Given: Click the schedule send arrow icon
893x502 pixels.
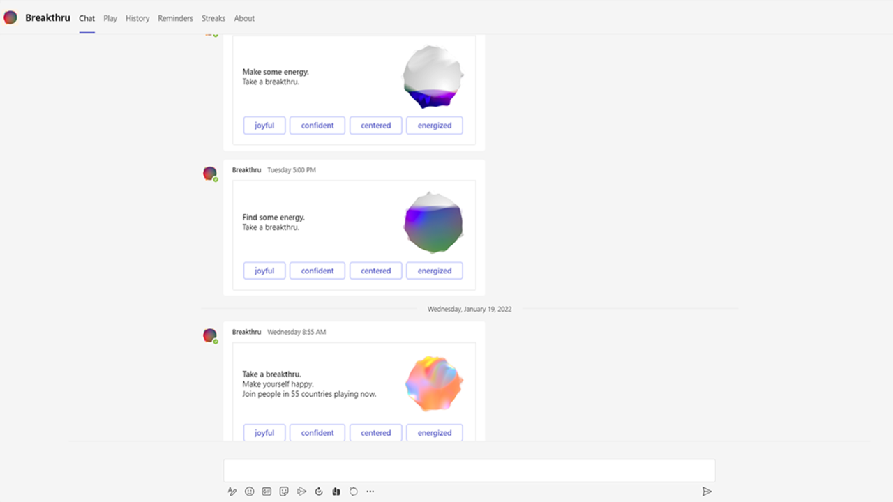Looking at the screenshot, I should tap(301, 492).
